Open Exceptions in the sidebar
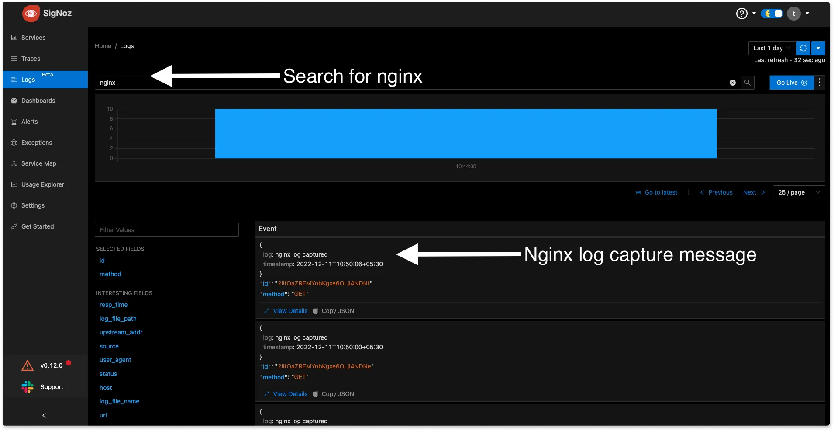 tap(45, 143)
